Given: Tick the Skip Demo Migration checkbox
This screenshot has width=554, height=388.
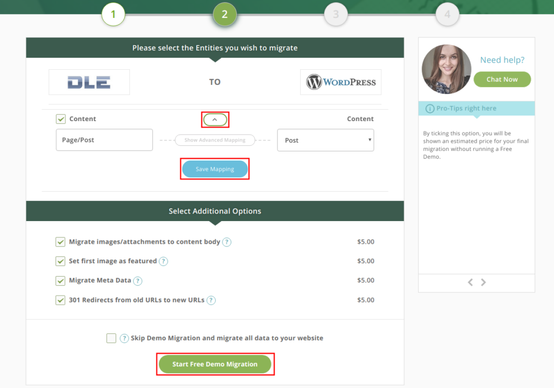Looking at the screenshot, I should 111,338.
